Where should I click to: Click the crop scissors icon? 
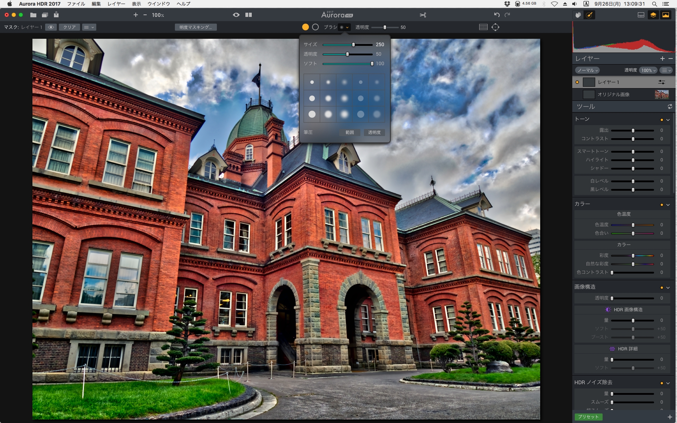click(423, 15)
